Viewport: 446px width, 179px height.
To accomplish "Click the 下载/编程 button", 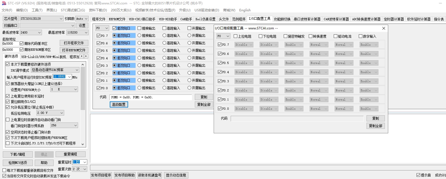I will tap(18, 154).
